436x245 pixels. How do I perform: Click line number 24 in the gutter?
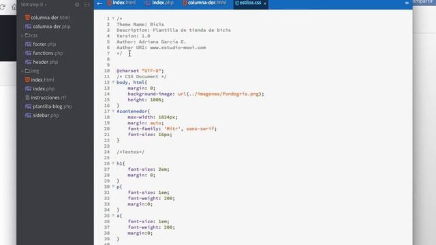tap(107, 152)
